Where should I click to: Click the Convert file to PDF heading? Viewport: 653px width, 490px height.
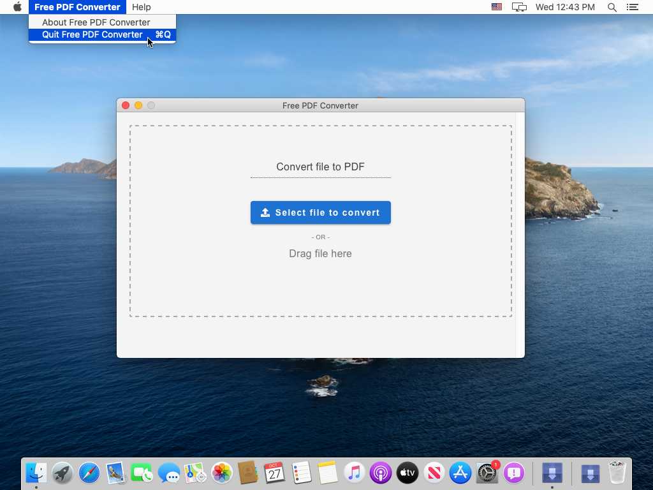tap(320, 167)
